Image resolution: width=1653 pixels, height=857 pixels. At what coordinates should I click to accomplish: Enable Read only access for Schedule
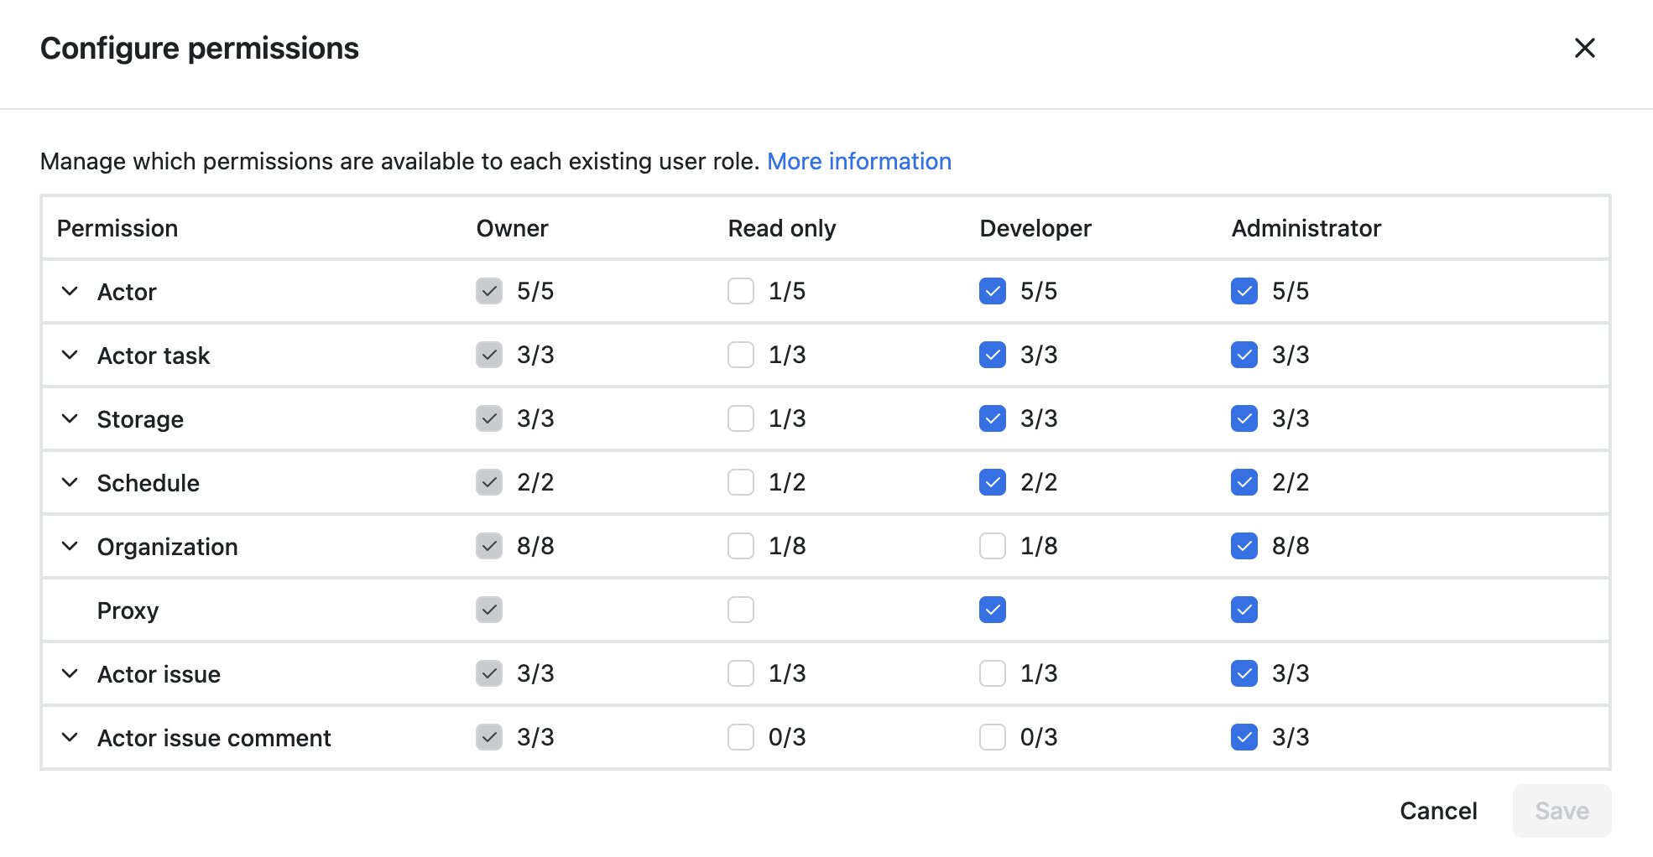pyautogui.click(x=740, y=482)
